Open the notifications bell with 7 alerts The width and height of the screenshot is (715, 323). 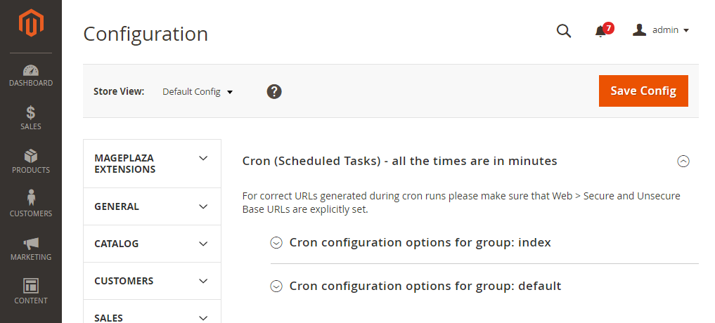(x=603, y=30)
